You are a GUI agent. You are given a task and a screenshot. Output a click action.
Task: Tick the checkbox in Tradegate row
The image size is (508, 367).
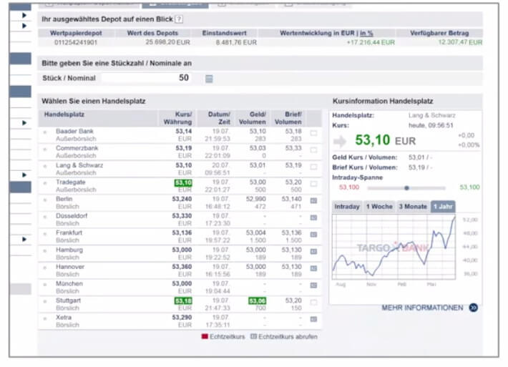(x=313, y=184)
